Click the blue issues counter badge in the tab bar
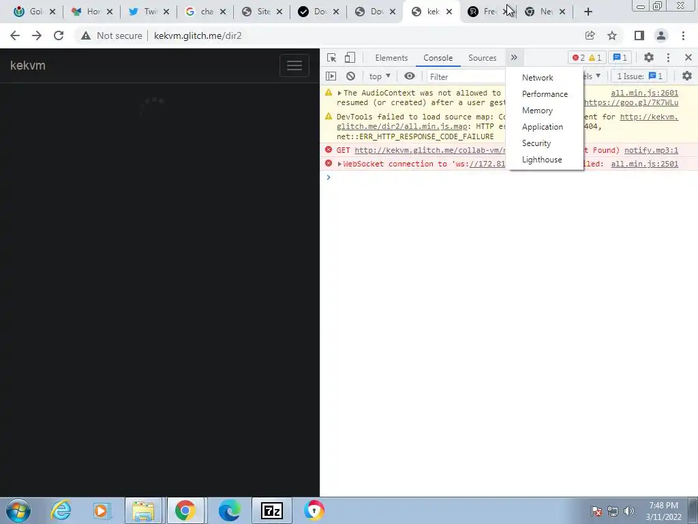This screenshot has width=698, height=524. point(620,57)
